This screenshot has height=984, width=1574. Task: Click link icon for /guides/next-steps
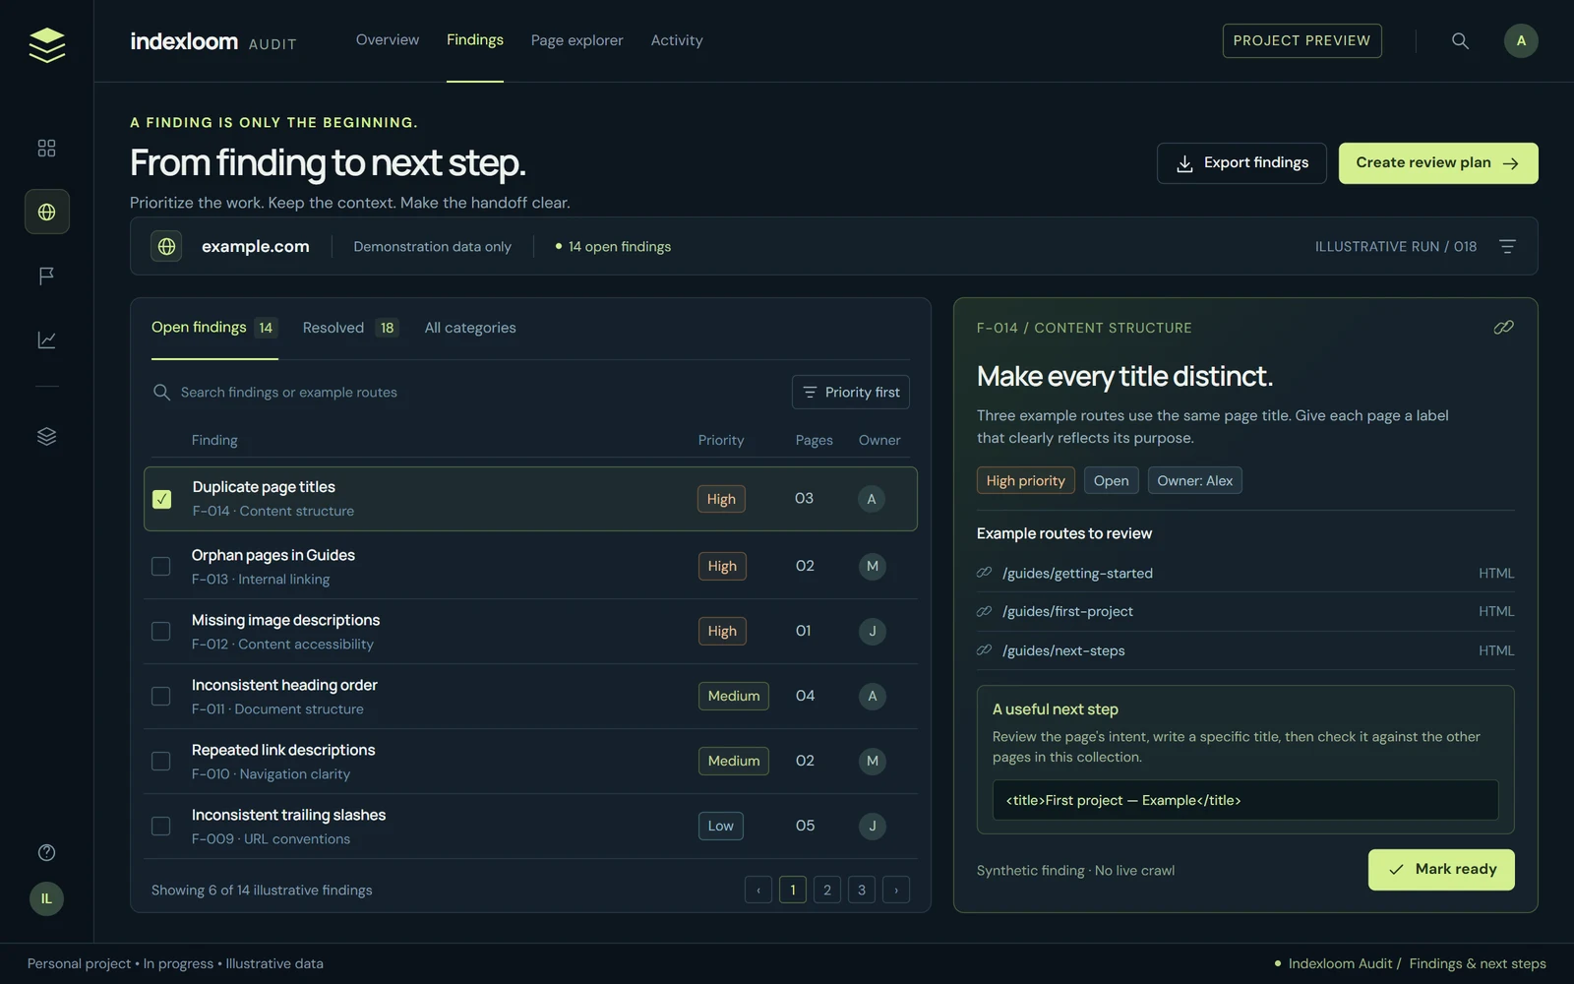click(x=984, y=650)
